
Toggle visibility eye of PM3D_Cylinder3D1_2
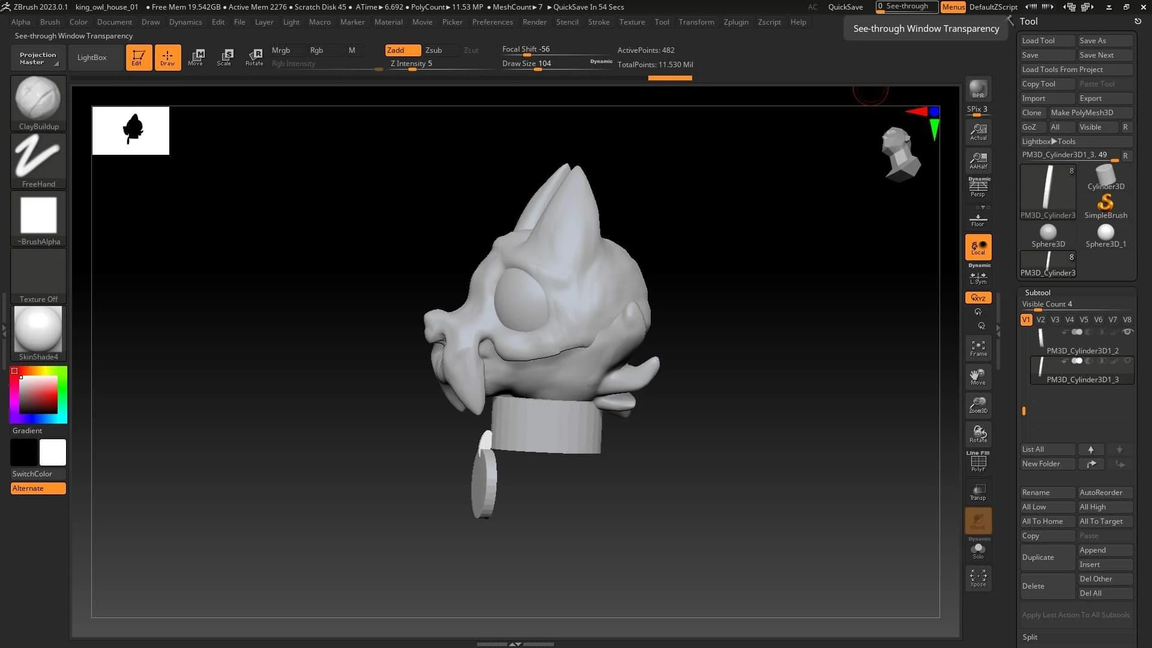1127,332
